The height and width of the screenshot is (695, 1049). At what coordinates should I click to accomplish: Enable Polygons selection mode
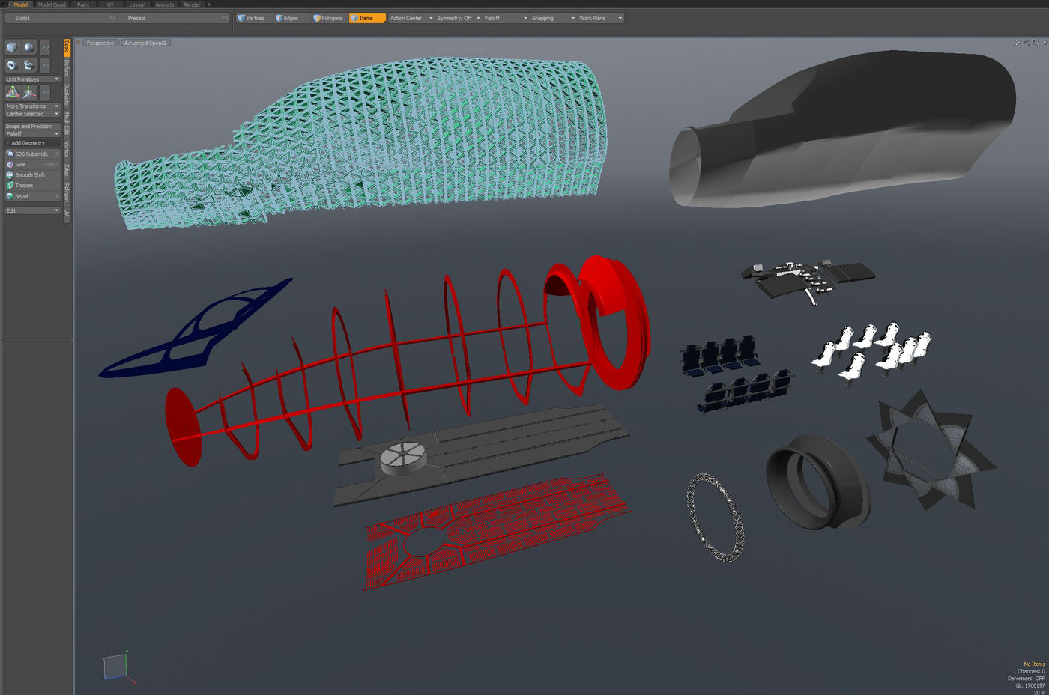[328, 18]
